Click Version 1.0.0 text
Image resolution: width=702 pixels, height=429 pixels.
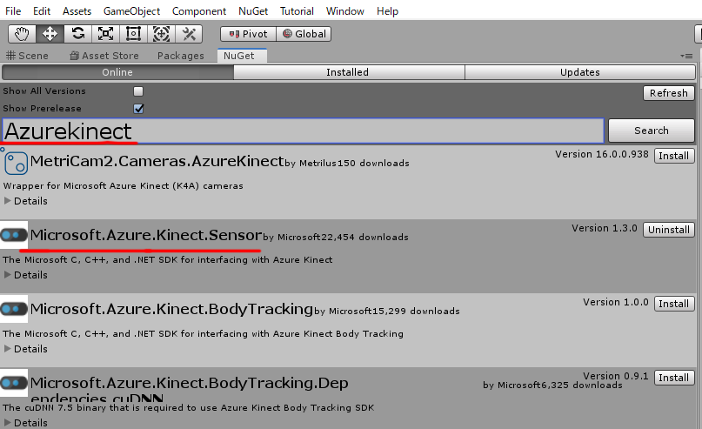[x=616, y=302]
